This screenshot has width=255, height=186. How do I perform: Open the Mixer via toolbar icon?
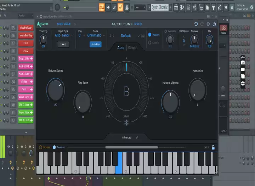click(195, 7)
